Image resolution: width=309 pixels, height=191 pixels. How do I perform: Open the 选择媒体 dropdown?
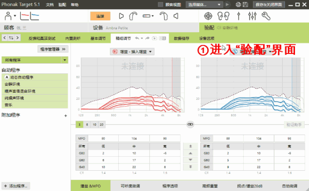pyautogui.click(x=204, y=4)
